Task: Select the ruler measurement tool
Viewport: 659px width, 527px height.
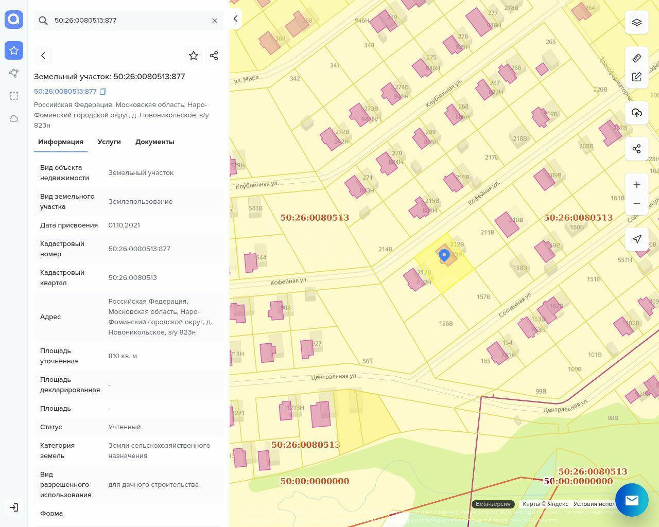Action: (637, 58)
